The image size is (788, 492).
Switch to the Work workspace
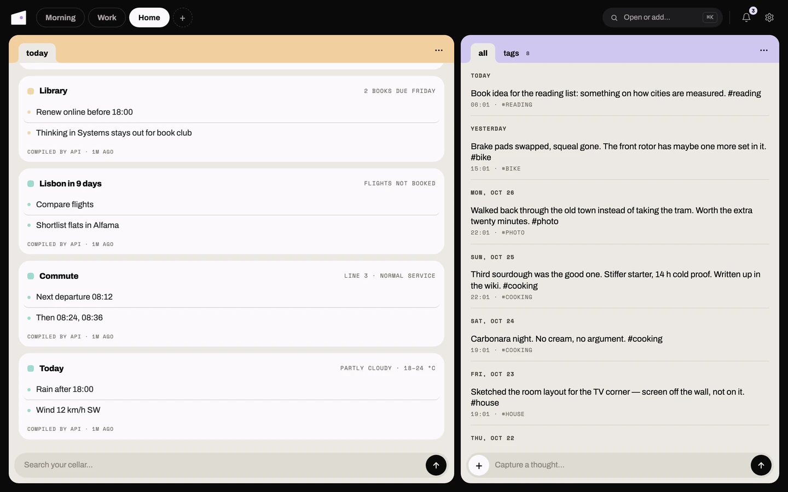point(107,17)
